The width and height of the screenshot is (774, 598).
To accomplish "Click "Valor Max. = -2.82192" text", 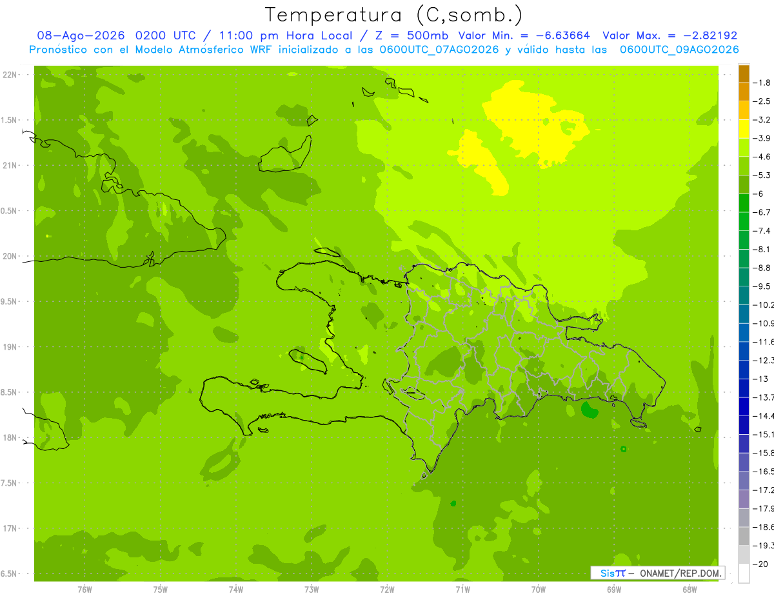I will point(670,35).
